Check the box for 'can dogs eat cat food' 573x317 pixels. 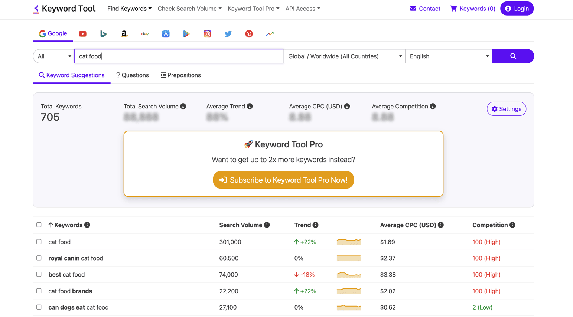click(x=39, y=307)
